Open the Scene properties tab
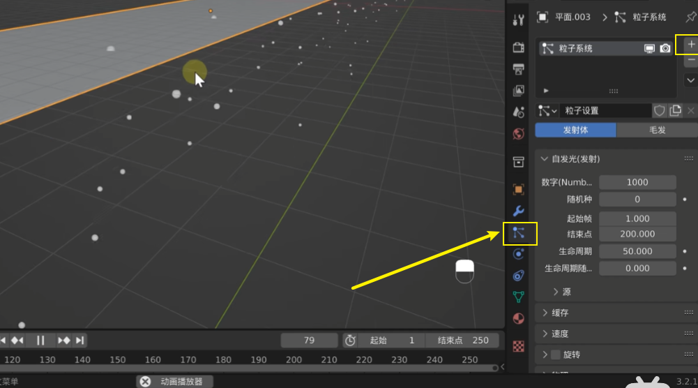Image resolution: width=698 pixels, height=388 pixels. tap(518, 112)
